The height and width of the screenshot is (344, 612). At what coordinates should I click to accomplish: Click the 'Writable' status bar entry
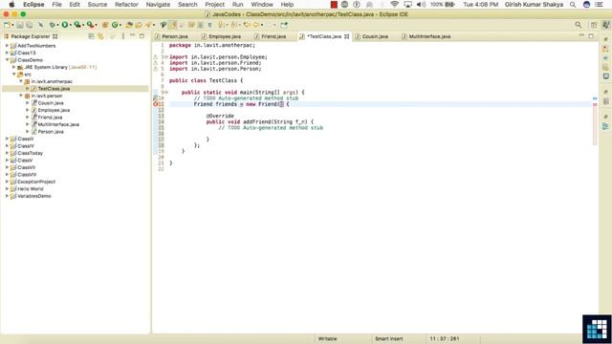[x=327, y=339]
